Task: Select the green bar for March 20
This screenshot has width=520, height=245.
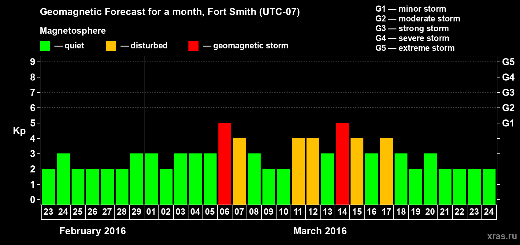Action: 430,179
